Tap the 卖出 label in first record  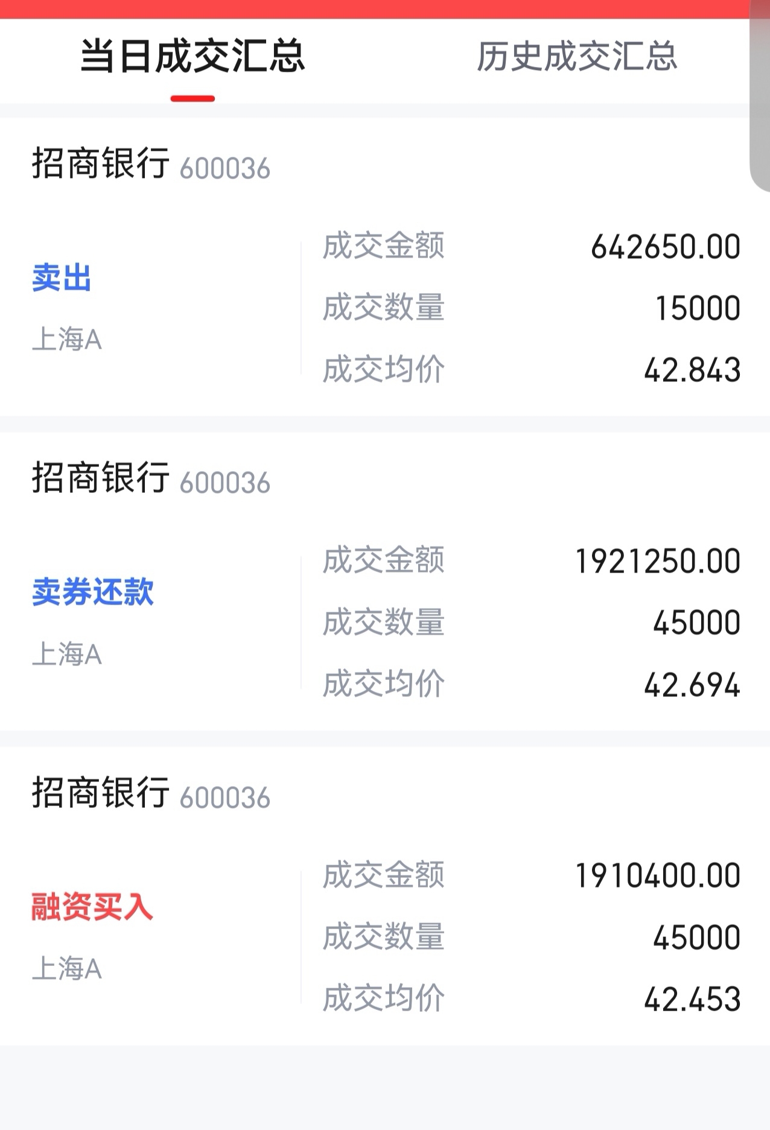62,278
